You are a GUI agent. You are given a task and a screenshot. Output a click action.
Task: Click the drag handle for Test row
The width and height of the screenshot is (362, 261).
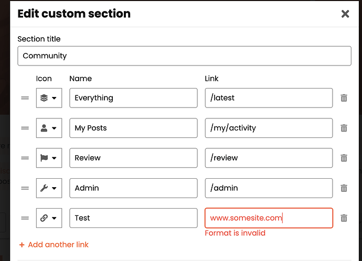25,218
